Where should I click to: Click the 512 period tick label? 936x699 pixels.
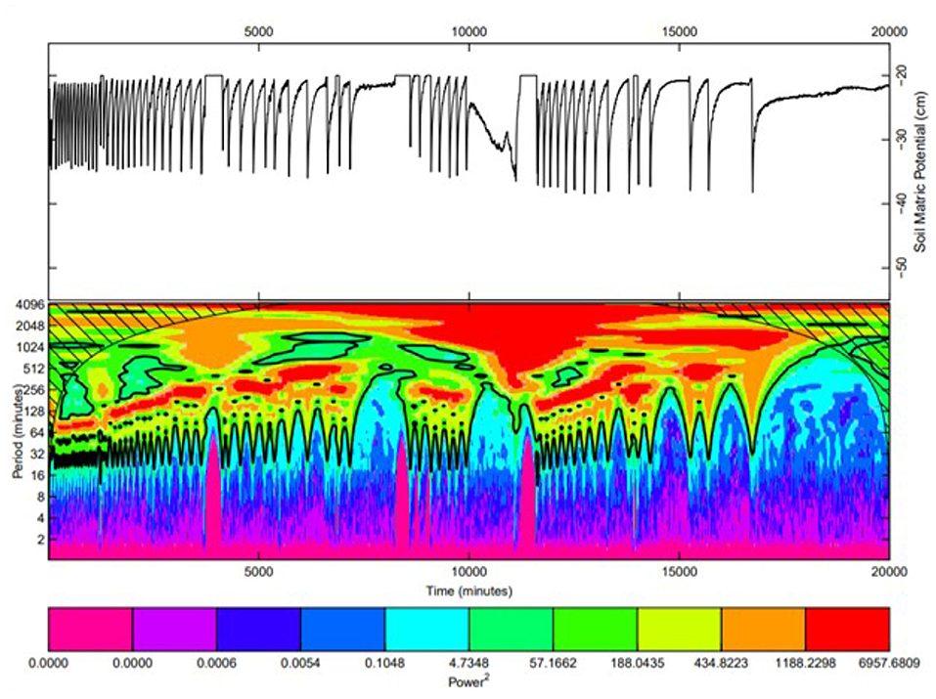[34, 369]
